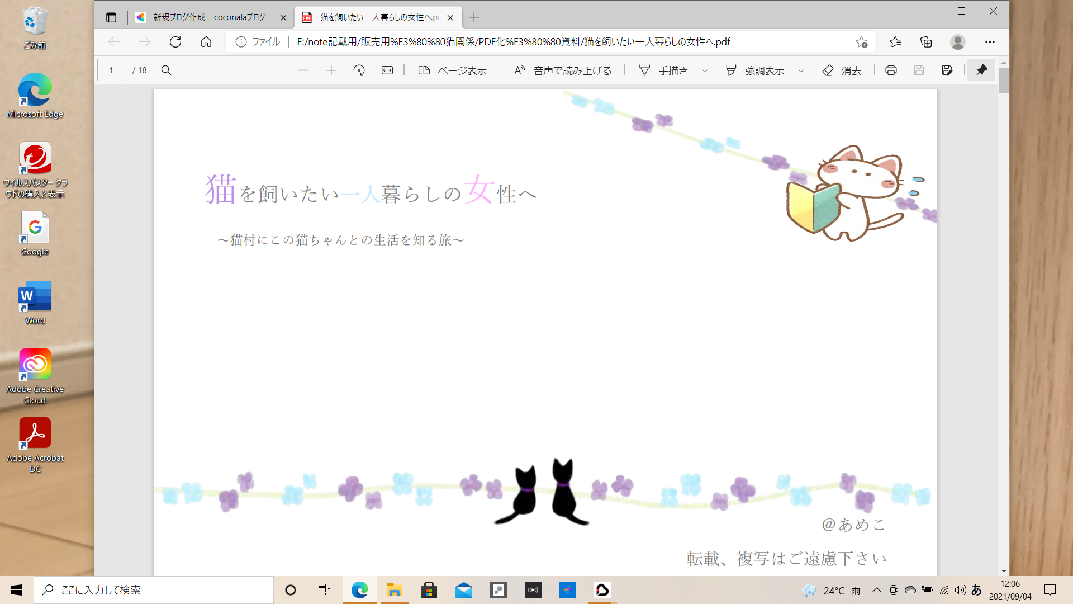1073x604 pixels.
Task: Select the eraser (消去) tool
Action: tap(842, 70)
